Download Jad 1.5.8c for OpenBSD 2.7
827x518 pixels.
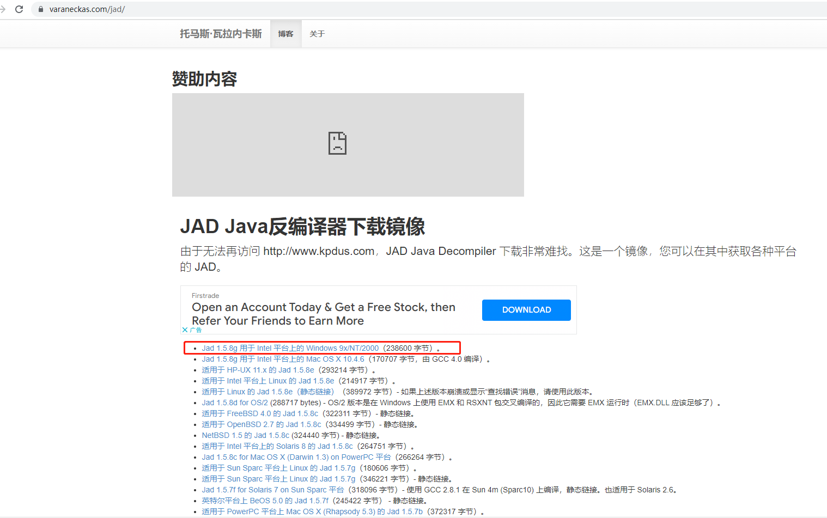pos(262,424)
